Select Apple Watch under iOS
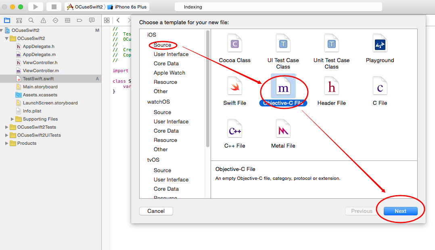Viewport: 435px width, 250px height. click(x=169, y=73)
